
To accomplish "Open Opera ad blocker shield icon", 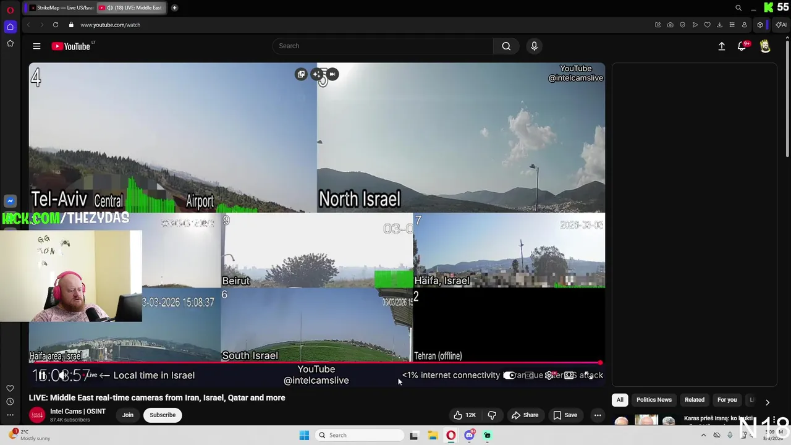I will point(683,25).
